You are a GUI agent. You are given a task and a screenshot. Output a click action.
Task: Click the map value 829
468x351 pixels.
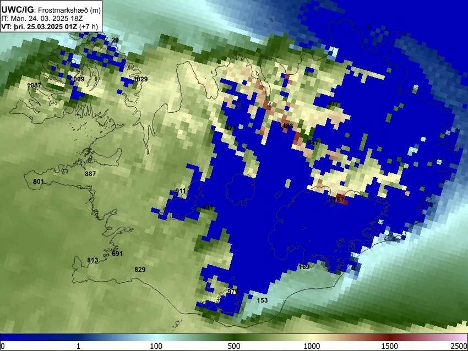click(x=140, y=270)
